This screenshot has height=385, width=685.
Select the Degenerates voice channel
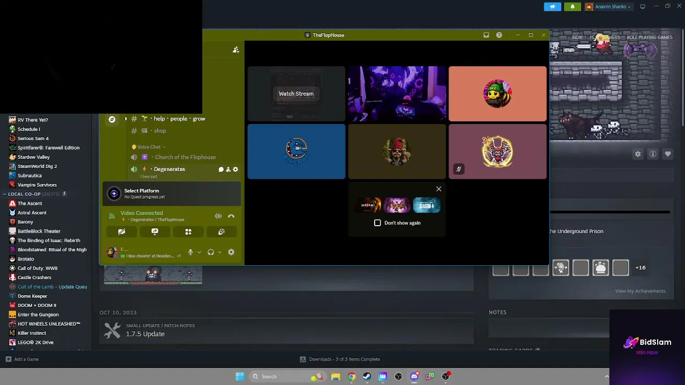[169, 170]
